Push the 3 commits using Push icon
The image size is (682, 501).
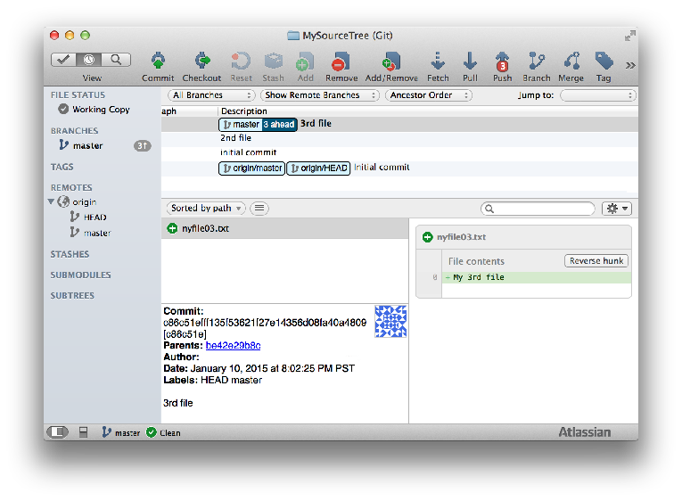click(x=503, y=67)
